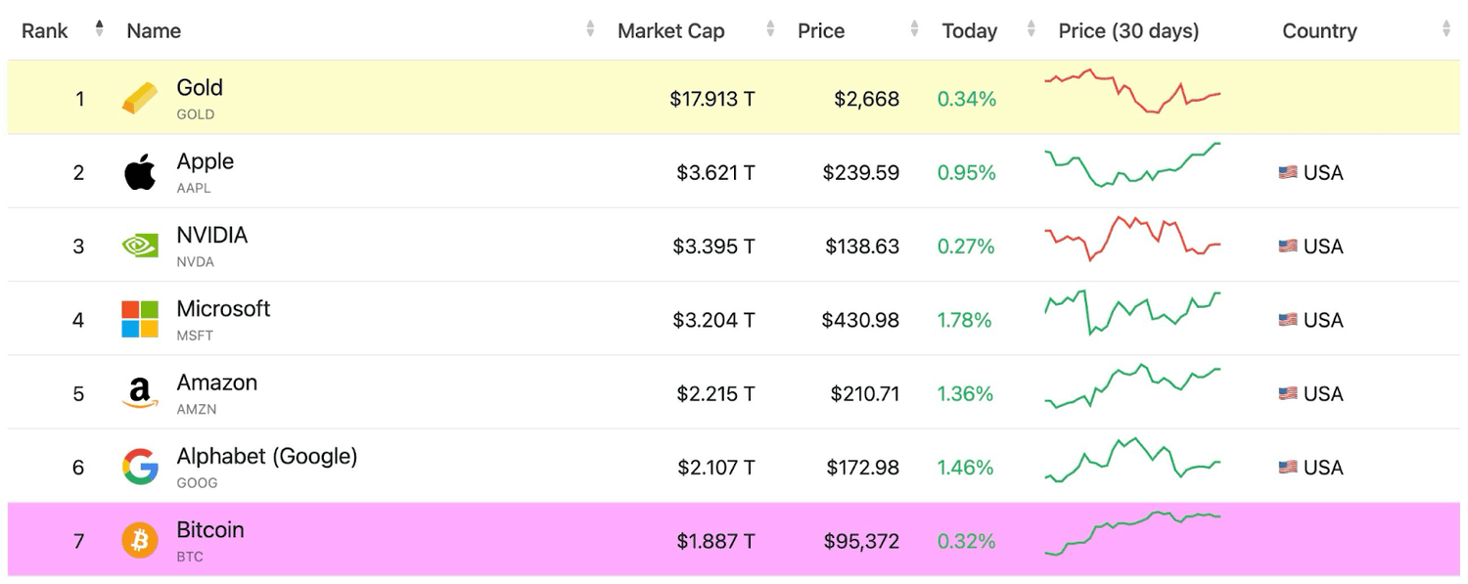Image resolution: width=1468 pixels, height=584 pixels.
Task: Click Gold's daily change 0.34%
Action: [x=967, y=99]
